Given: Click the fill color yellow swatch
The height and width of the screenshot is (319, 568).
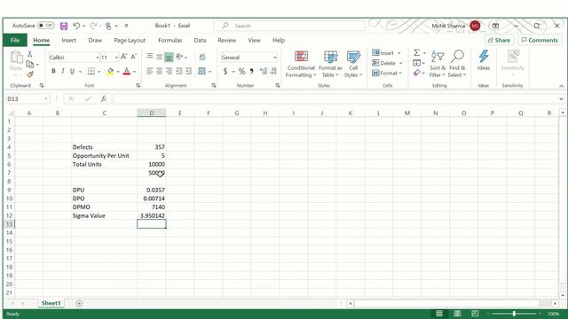Looking at the screenshot, I should point(110,71).
